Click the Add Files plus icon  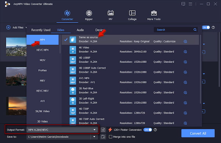click(x=8, y=27)
